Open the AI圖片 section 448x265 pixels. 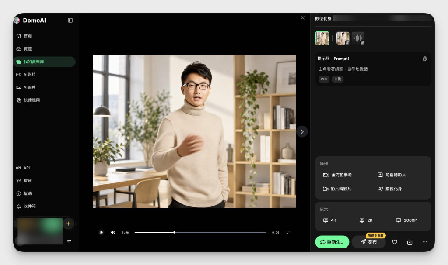click(x=26, y=87)
